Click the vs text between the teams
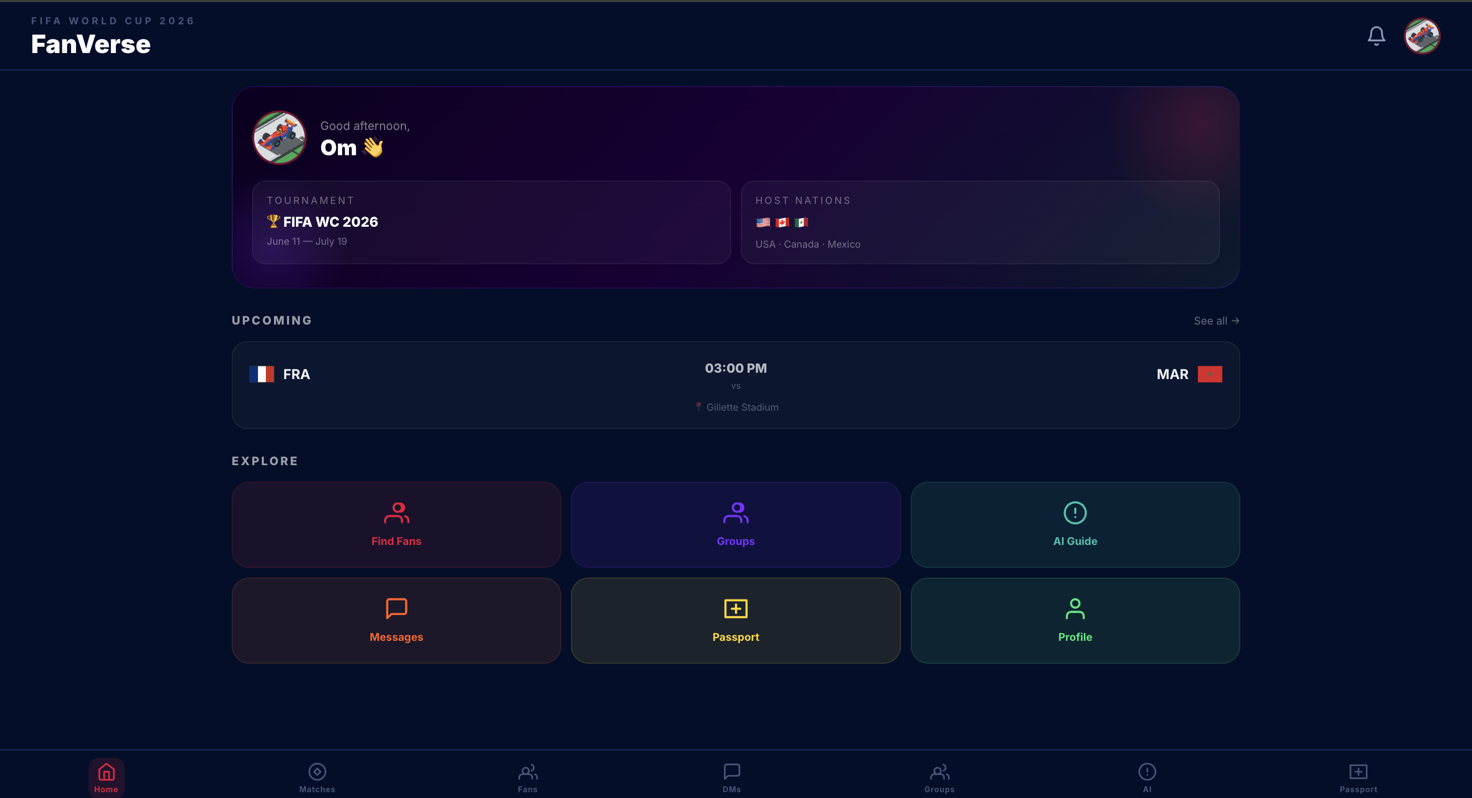The width and height of the screenshot is (1472, 798). pyautogui.click(x=736, y=386)
